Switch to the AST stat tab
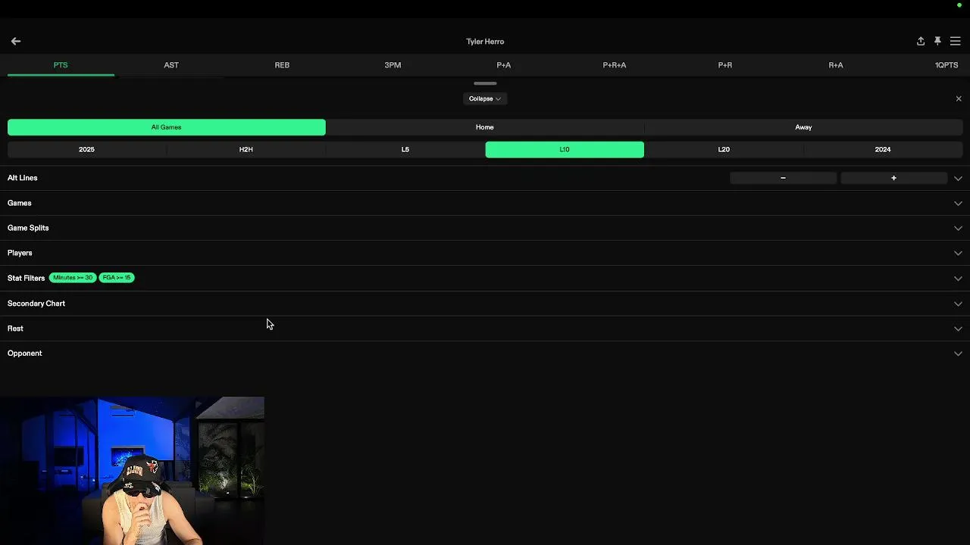The image size is (970, 545). coord(171,65)
